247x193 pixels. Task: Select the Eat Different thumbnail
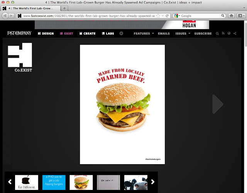point(27,182)
